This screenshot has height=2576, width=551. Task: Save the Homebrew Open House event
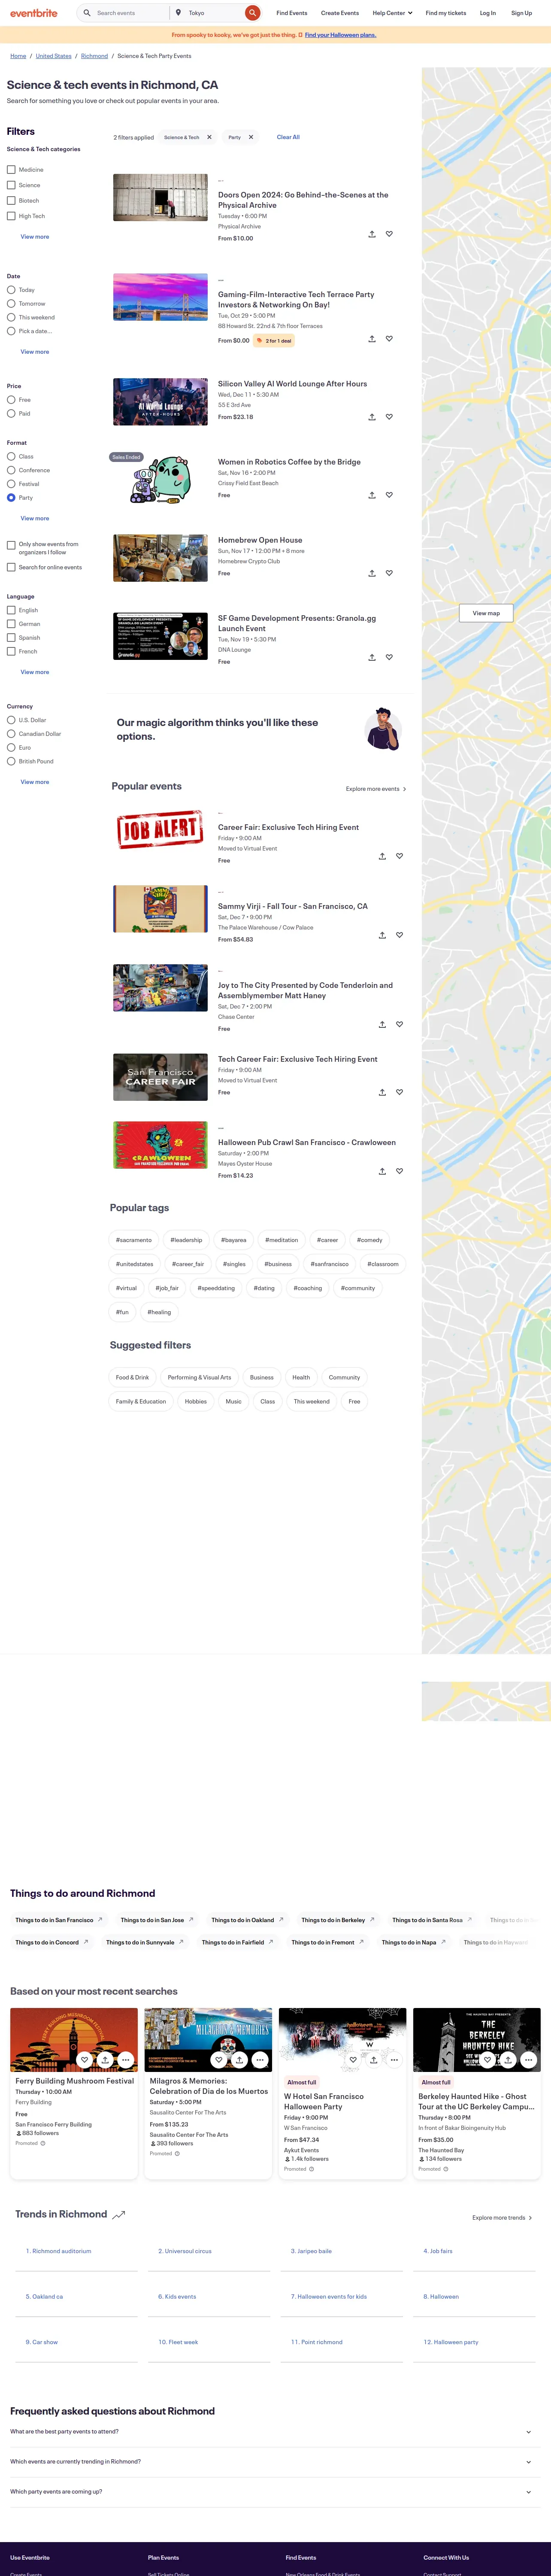[389, 573]
